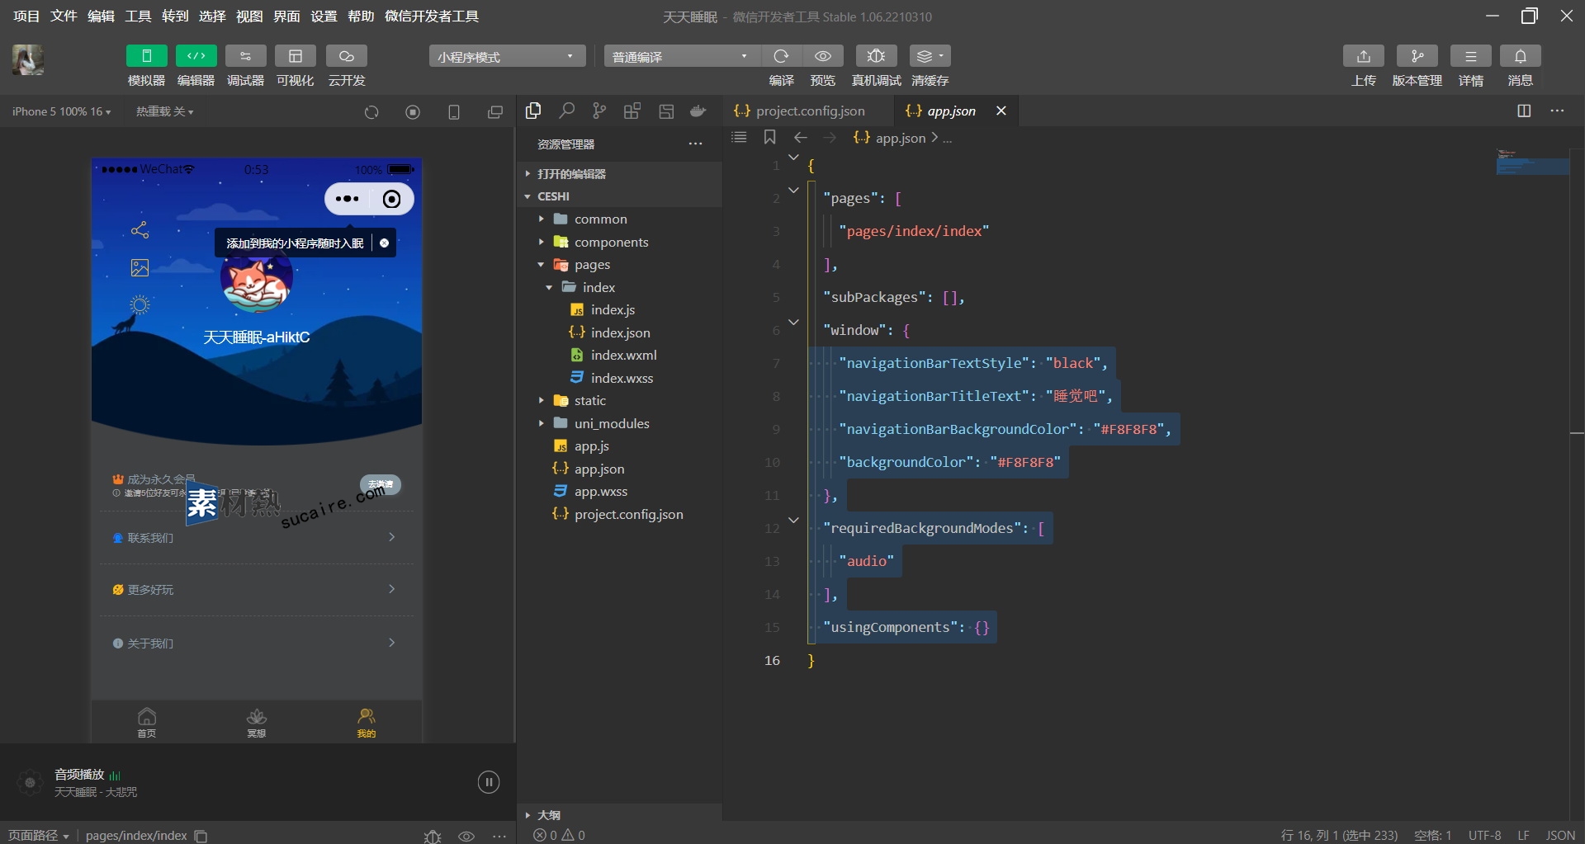Viewport: 1585px width, 844px height.
Task: Start real device debugging
Action: [x=876, y=56]
